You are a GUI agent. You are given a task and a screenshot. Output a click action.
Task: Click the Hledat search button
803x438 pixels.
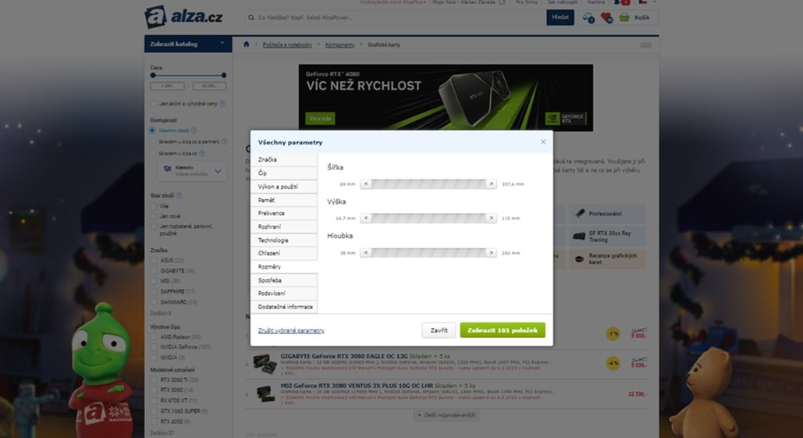(x=560, y=17)
